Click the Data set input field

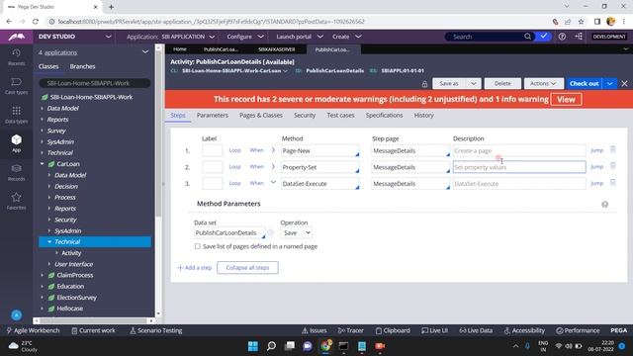point(229,233)
